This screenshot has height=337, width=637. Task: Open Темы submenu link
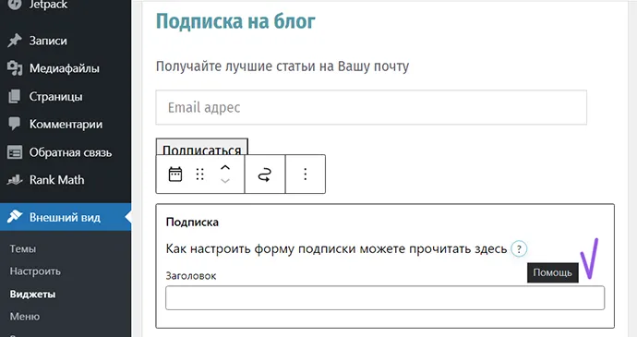pyautogui.click(x=23, y=248)
